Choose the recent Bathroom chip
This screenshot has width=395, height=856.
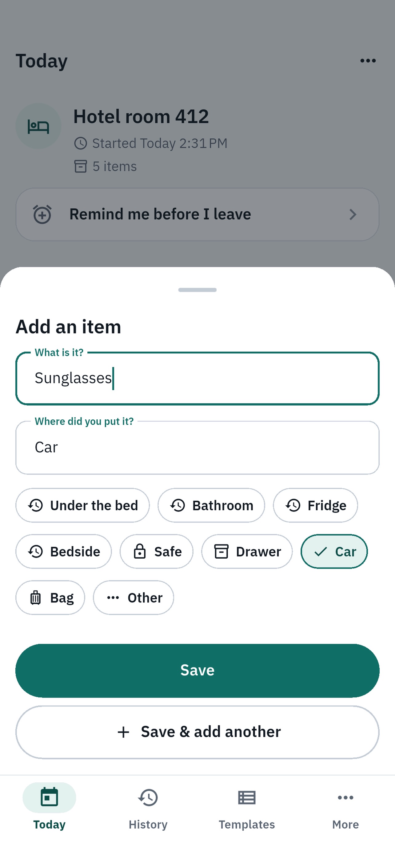click(x=211, y=505)
